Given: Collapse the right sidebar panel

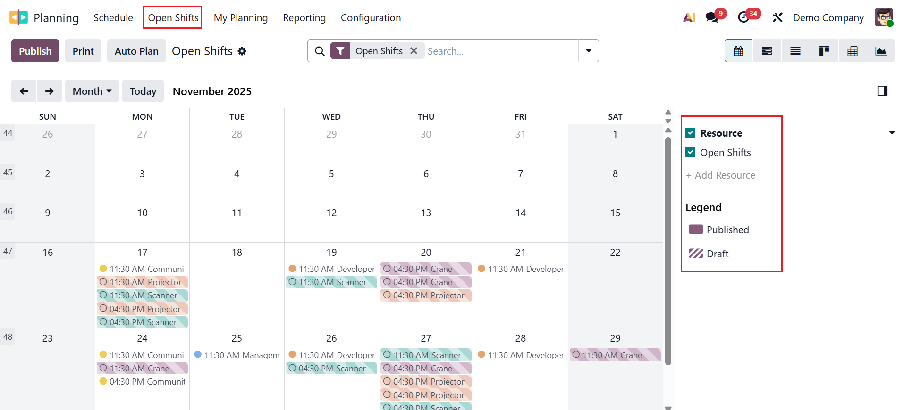Looking at the screenshot, I should (883, 90).
